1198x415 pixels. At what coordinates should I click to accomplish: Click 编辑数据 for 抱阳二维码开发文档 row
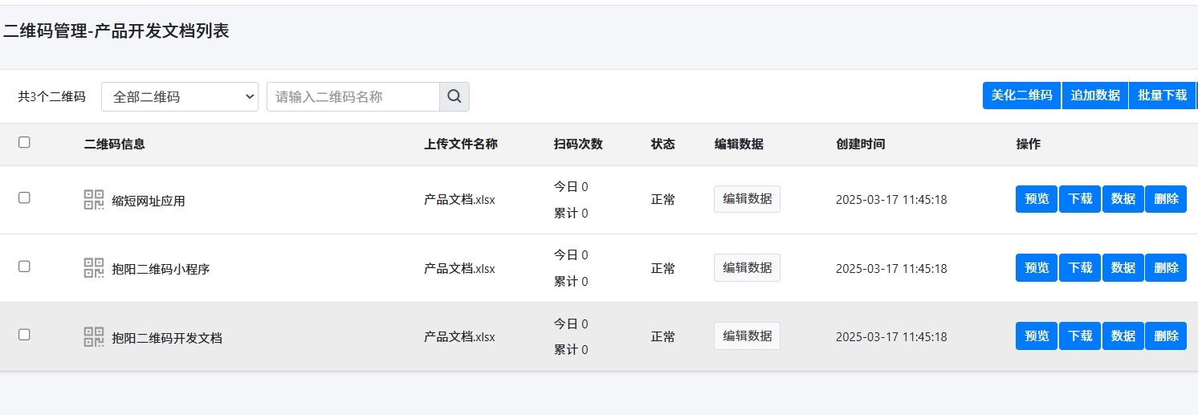[747, 336]
